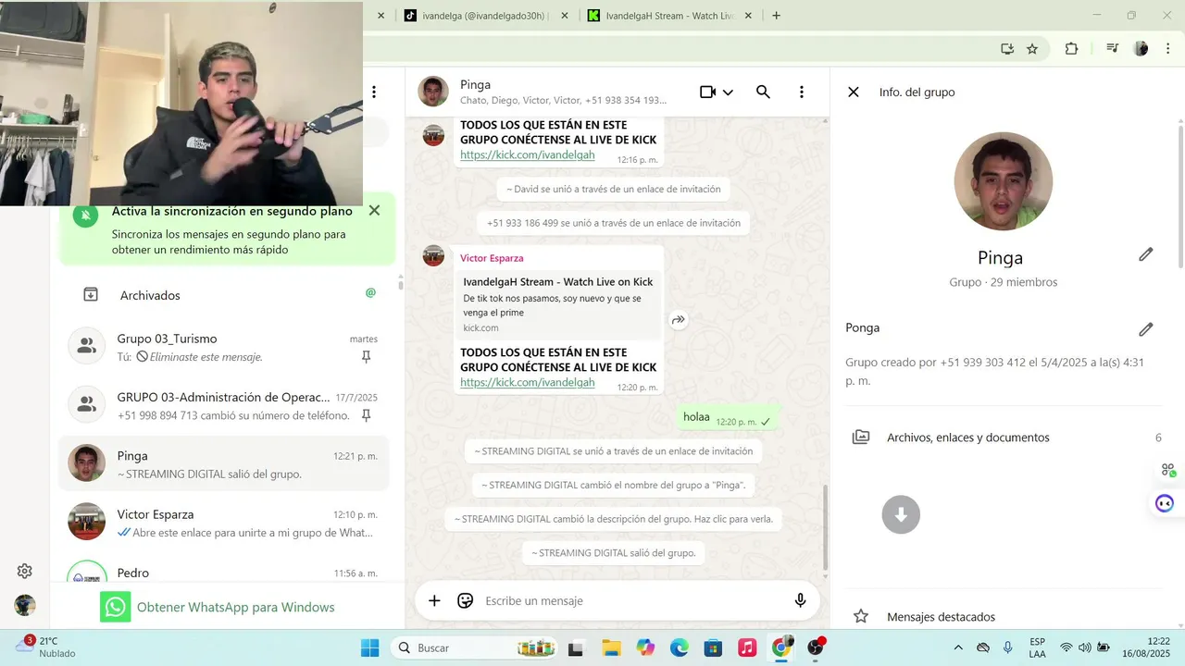This screenshot has height=666, width=1185.
Task: Click Pinga group header title
Action: click(x=476, y=84)
